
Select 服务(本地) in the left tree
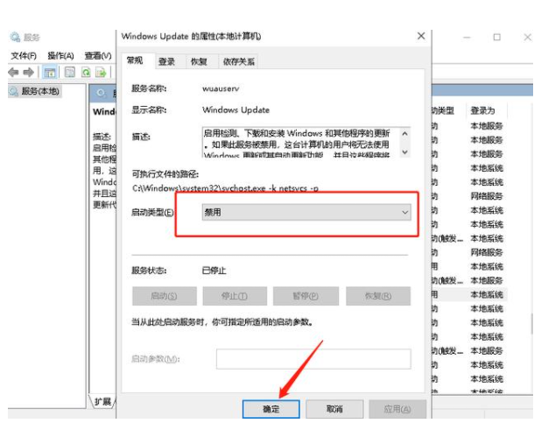40,91
